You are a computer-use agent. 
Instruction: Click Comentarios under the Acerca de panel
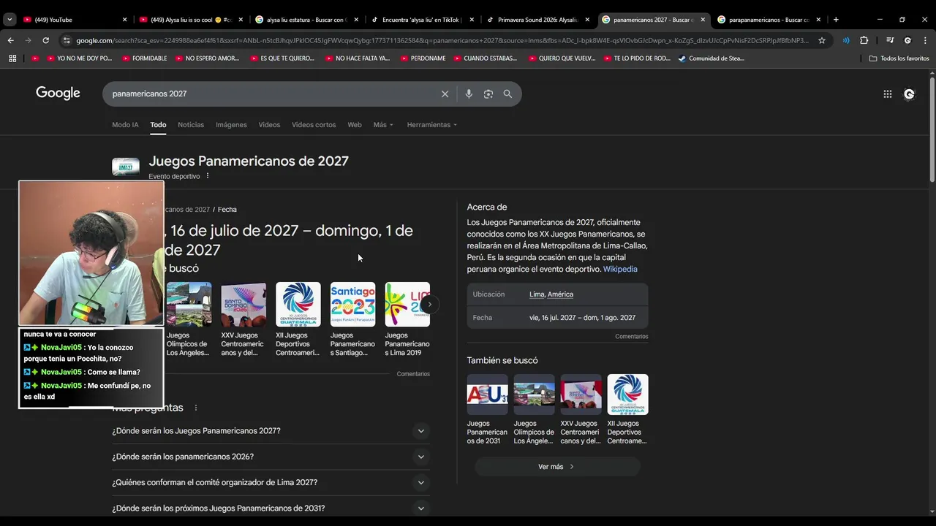[x=632, y=337]
